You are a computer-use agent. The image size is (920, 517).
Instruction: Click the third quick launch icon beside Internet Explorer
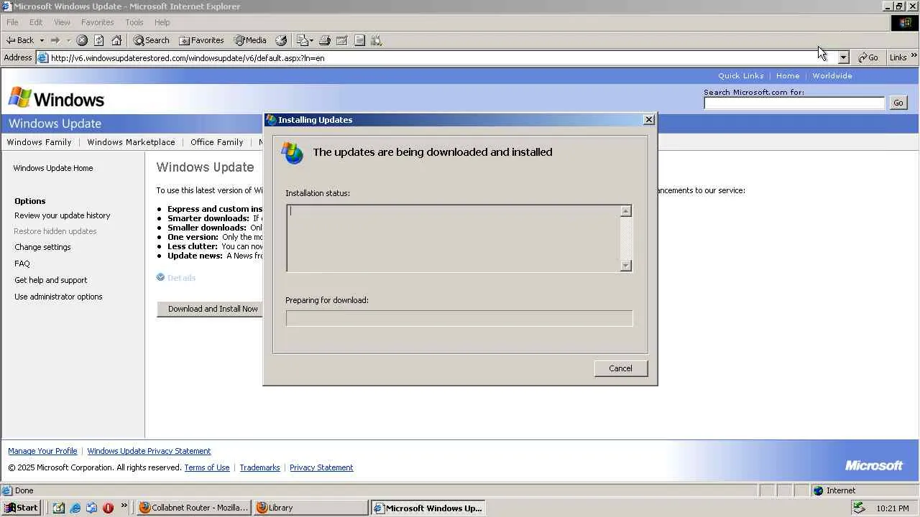point(92,508)
